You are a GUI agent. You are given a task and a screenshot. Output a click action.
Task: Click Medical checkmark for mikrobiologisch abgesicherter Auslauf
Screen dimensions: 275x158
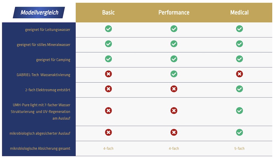coord(240,132)
